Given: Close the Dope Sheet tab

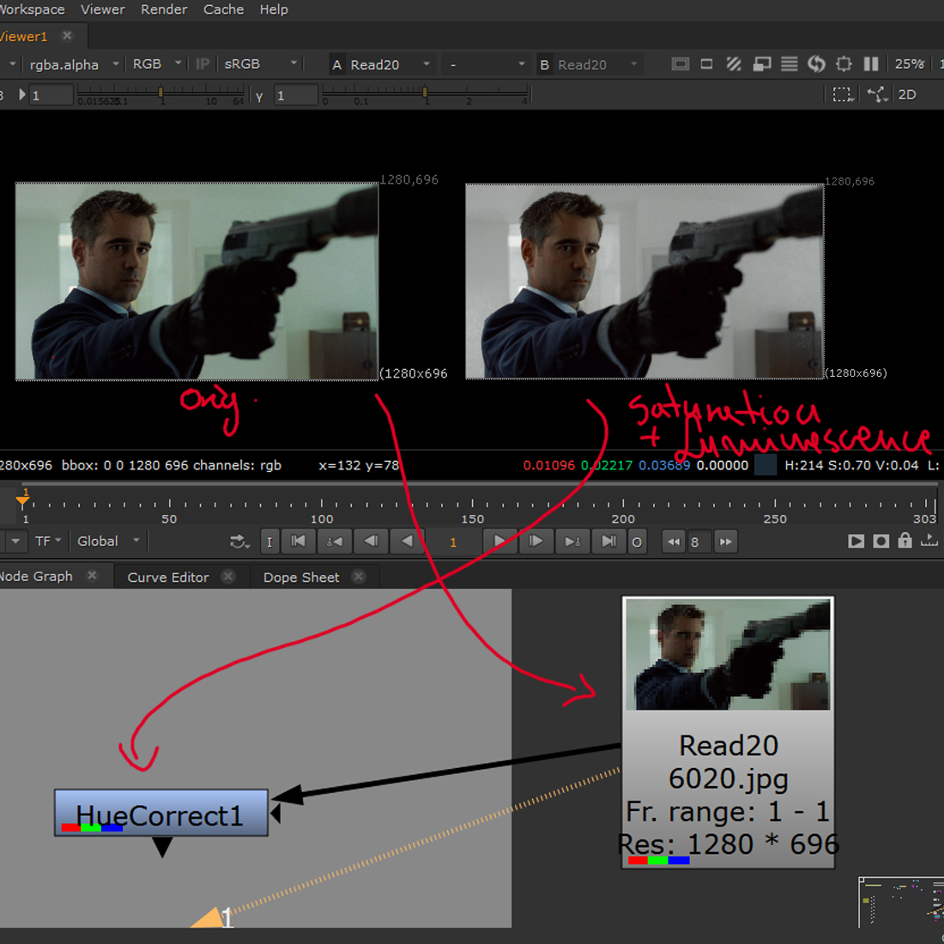Looking at the screenshot, I should [x=359, y=577].
